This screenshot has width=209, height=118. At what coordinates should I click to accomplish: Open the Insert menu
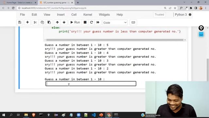[61, 14]
